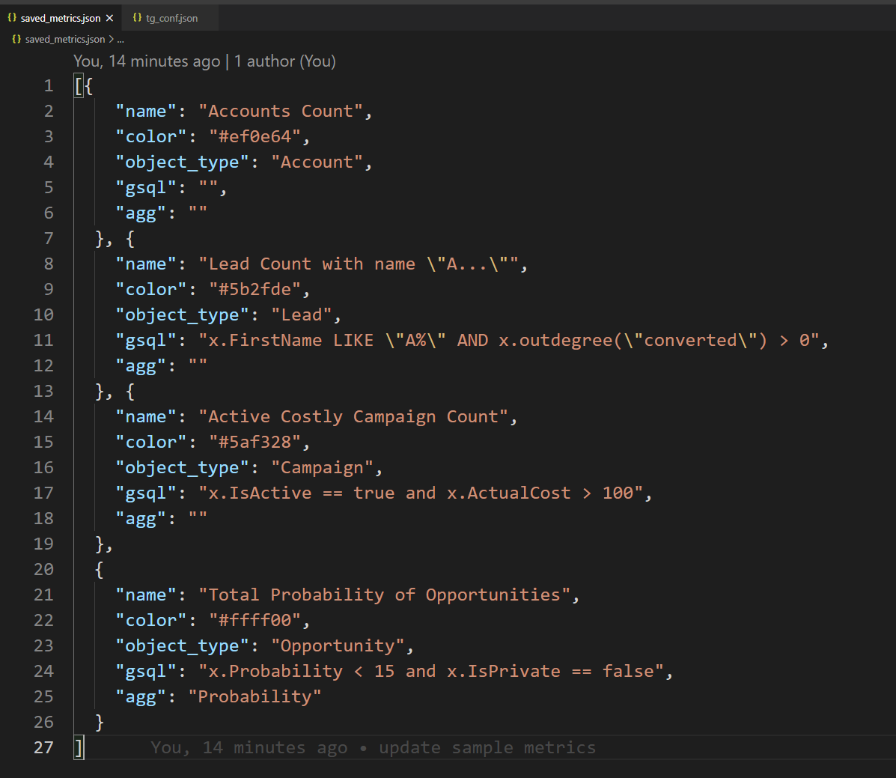Click the x.Probability < 15 gsql string
Screen dimensions: 896x778
431,671
